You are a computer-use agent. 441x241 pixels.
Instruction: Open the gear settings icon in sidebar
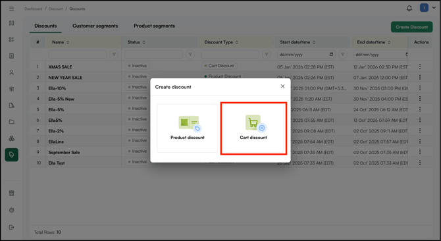(x=12, y=210)
